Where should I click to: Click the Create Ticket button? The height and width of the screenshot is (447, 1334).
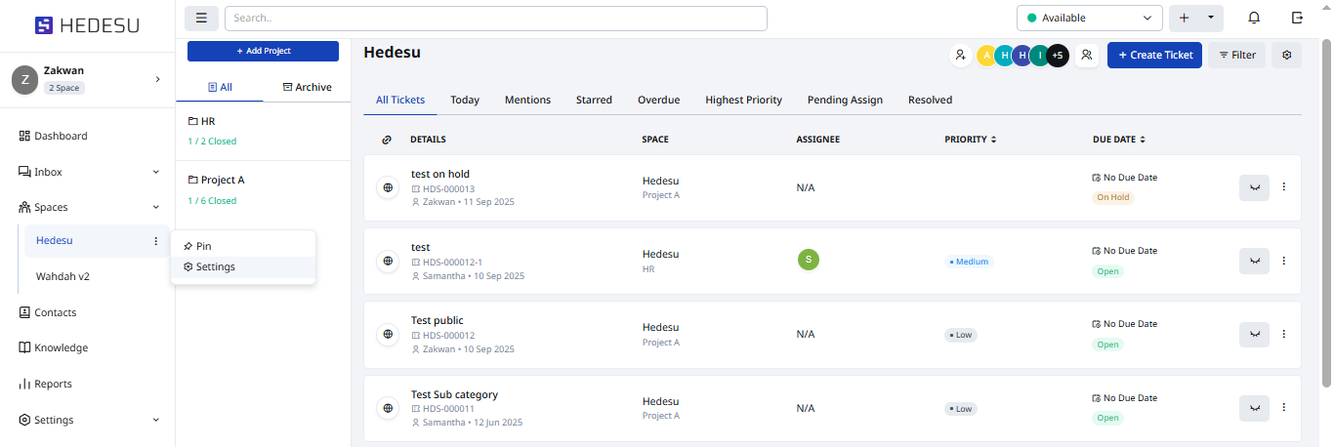(x=1154, y=56)
